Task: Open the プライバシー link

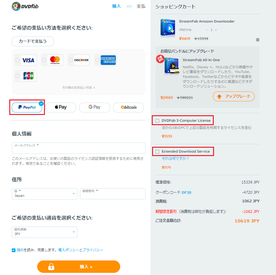Action: click(93, 250)
